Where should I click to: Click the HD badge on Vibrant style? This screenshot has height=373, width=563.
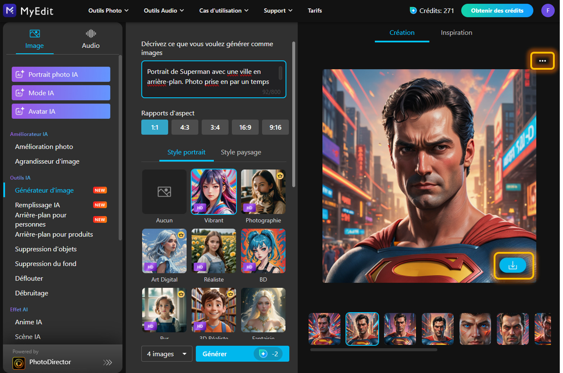click(200, 208)
